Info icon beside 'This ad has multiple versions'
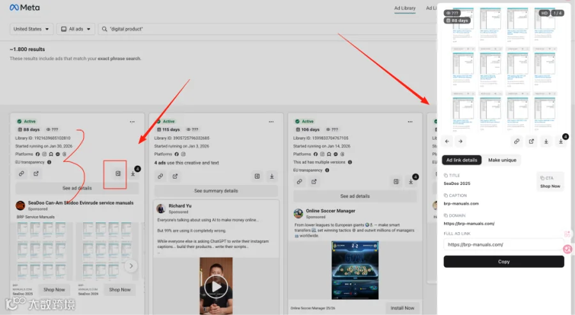 [x=350, y=162]
